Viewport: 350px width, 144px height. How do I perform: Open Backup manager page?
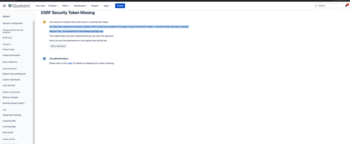click(11, 97)
